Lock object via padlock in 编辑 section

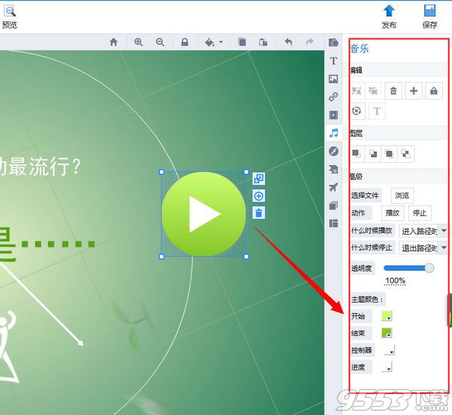pyautogui.click(x=434, y=91)
